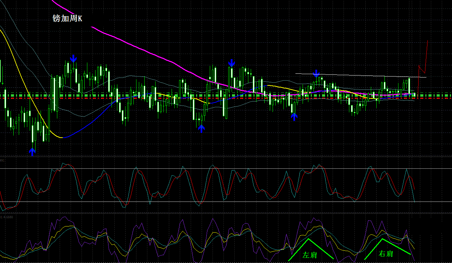Select the middle blue down arrow marker

click(x=232, y=63)
